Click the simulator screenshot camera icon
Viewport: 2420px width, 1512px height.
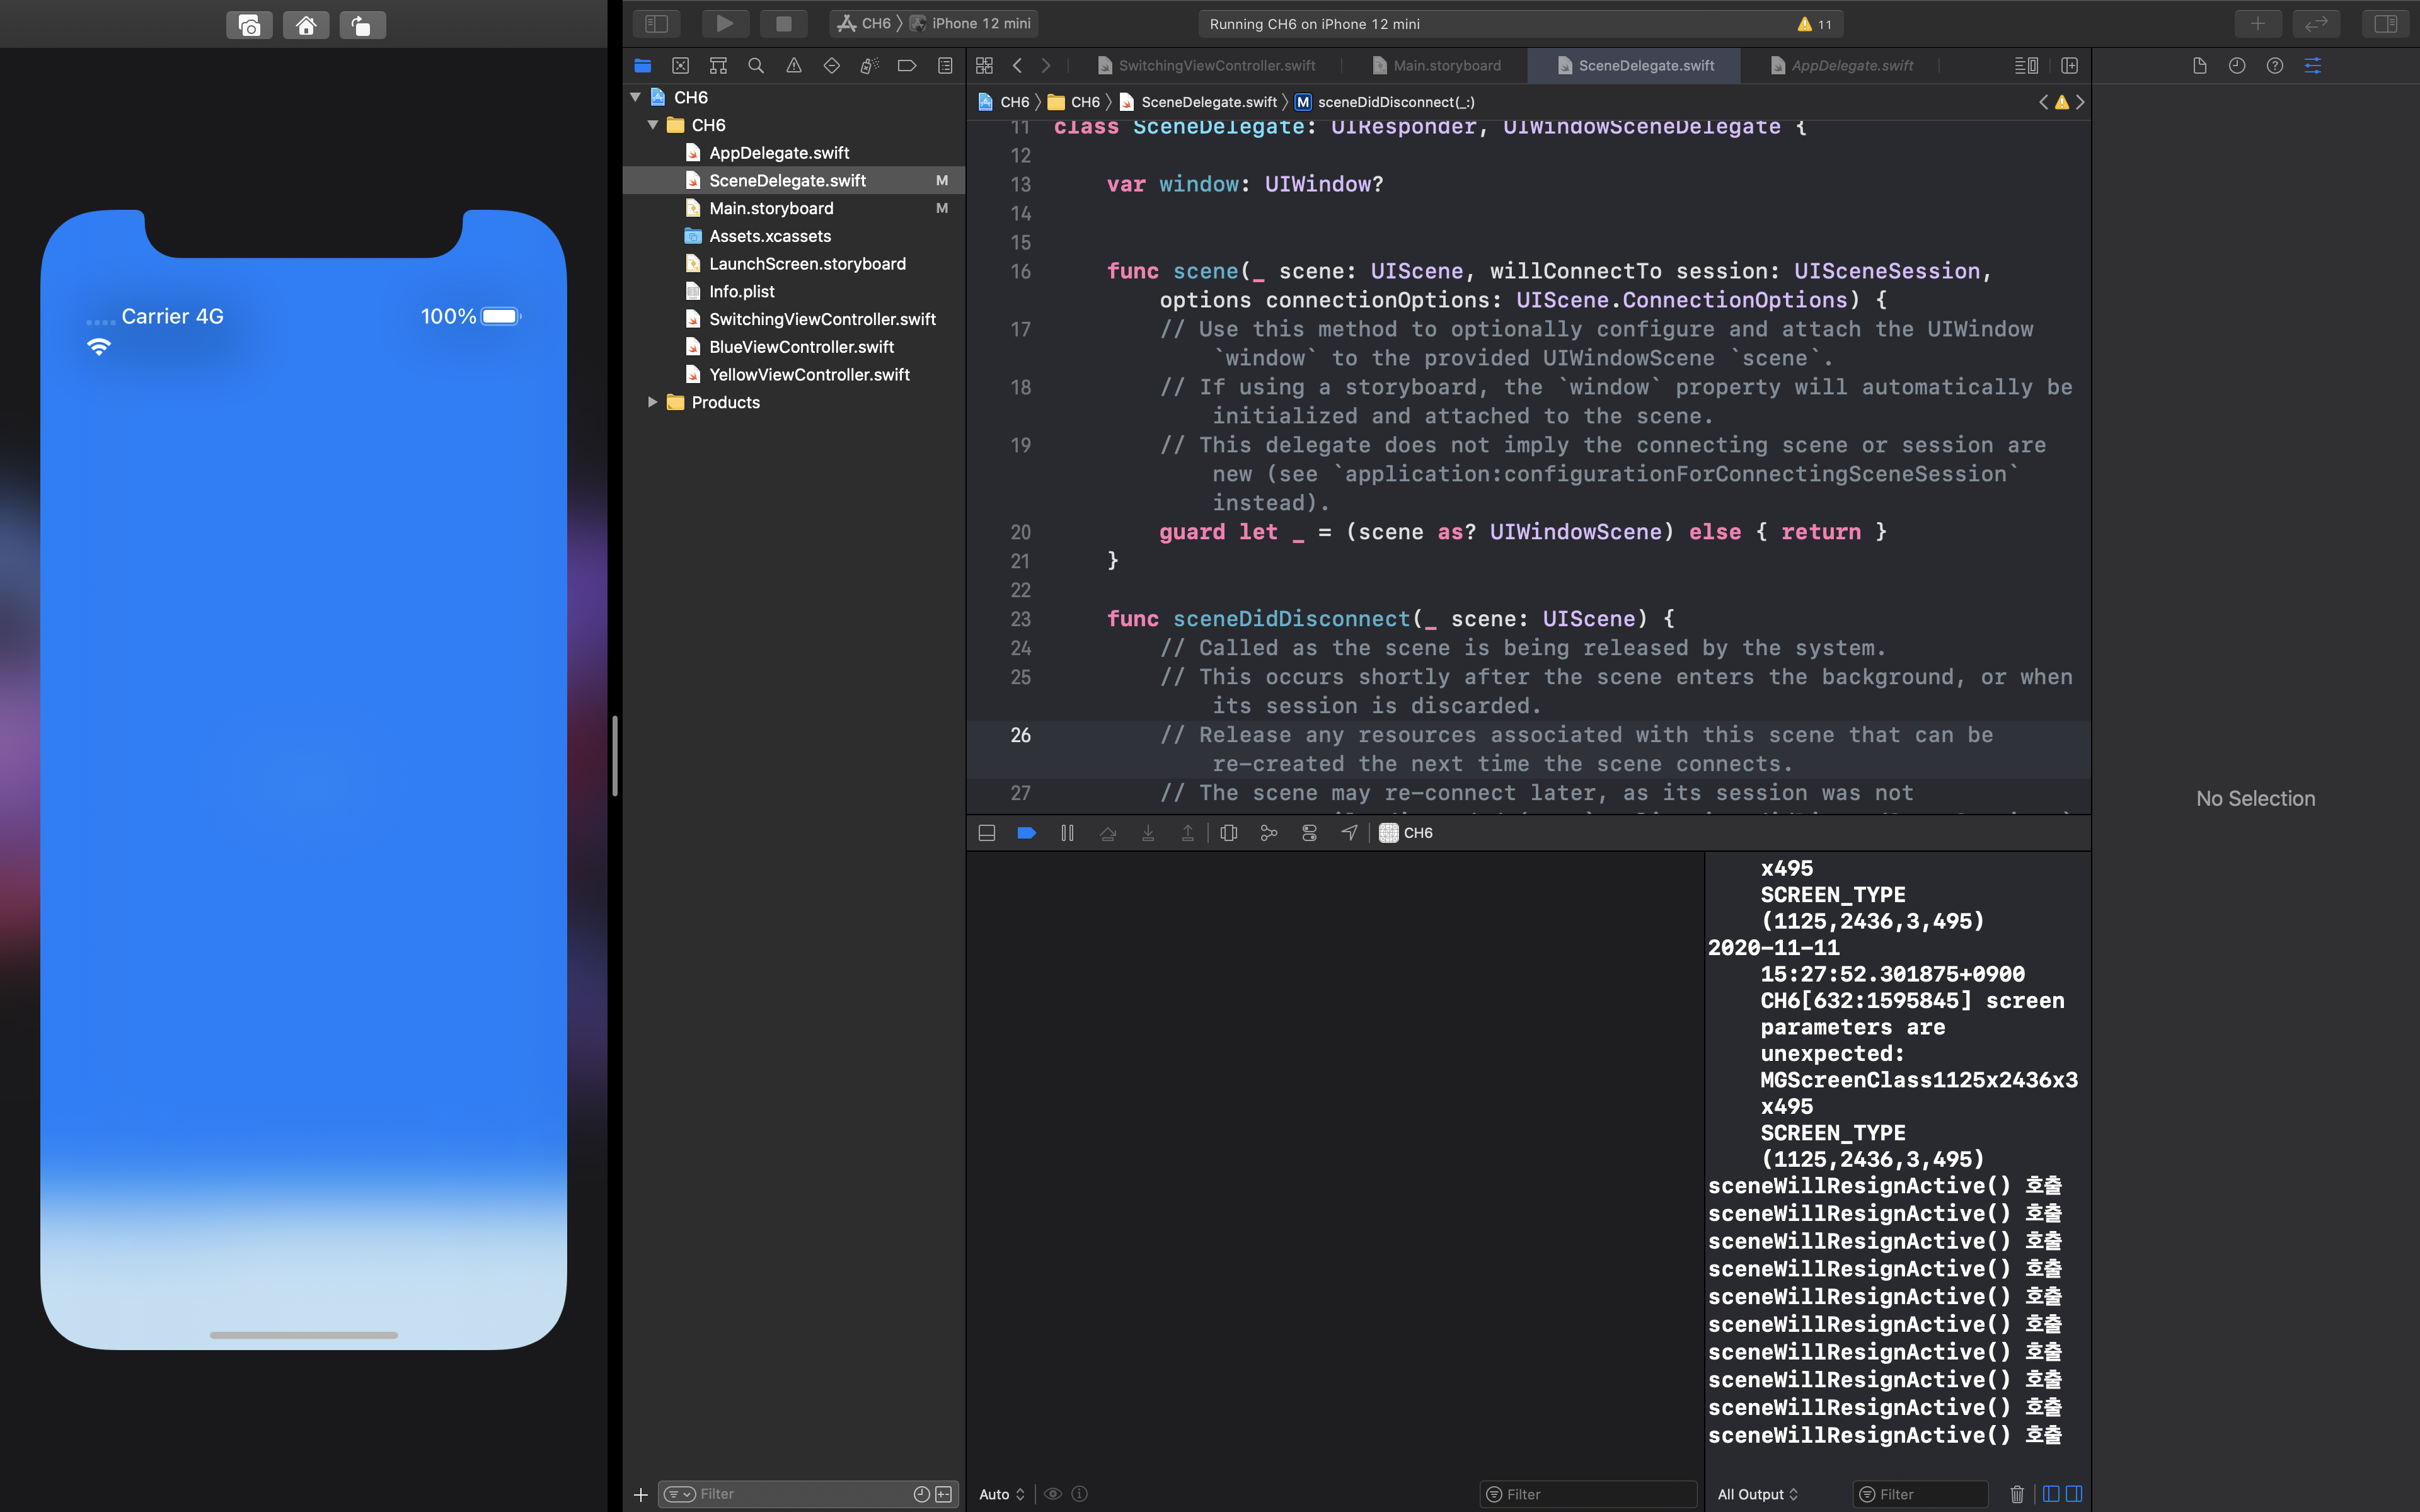pyautogui.click(x=249, y=25)
